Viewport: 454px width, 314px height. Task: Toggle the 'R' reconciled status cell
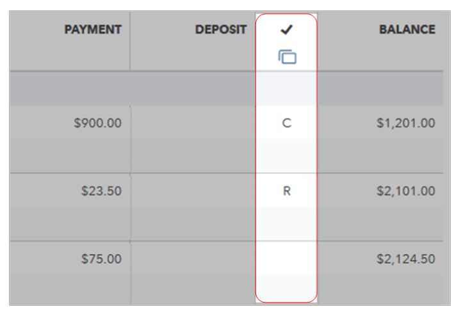coord(286,191)
